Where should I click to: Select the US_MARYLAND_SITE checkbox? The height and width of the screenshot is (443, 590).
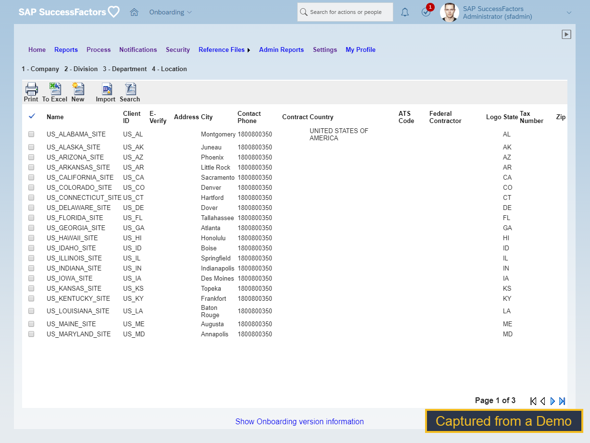pos(31,334)
